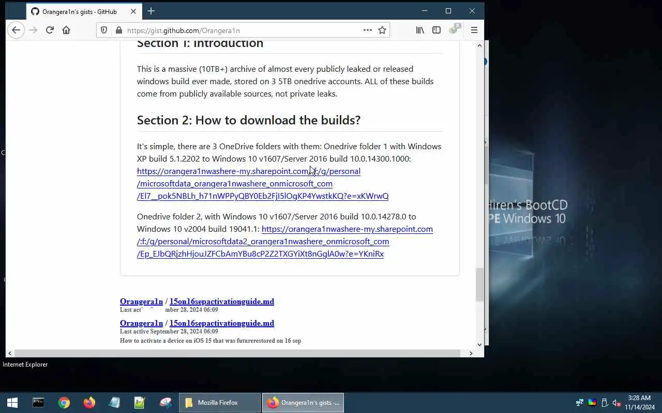The image size is (662, 413).
Task: Open the OneDrive folder 2 sharepoint link
Action: (285, 241)
